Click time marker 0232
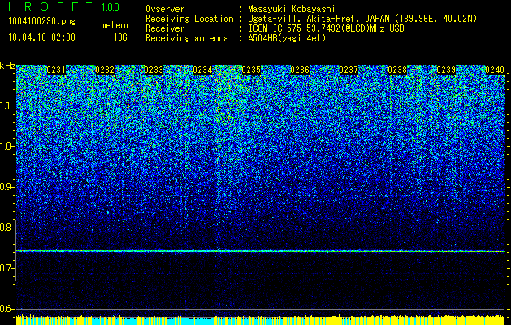511x325 pixels. 105,70
